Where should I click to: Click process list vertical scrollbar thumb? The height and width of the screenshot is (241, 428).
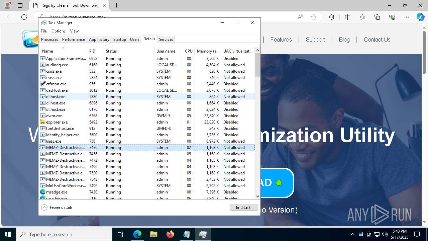pos(257,65)
